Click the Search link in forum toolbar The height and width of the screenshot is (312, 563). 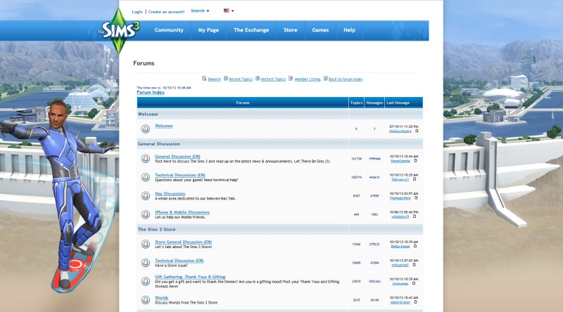tap(214, 79)
